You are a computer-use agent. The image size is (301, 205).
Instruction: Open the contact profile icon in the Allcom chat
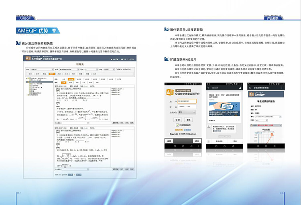click(240, 87)
